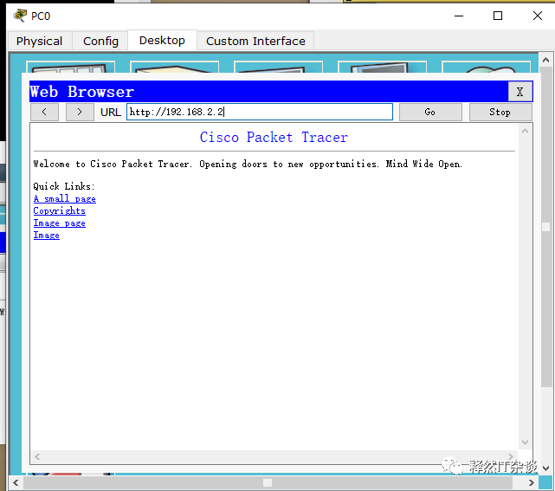Image resolution: width=555 pixels, height=491 pixels.
Task: Maximize the PC0 window
Action: coord(498,16)
